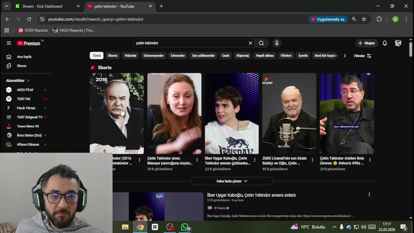Select the Shorts filter chip
The width and height of the screenshot is (414, 233).
tap(113, 56)
